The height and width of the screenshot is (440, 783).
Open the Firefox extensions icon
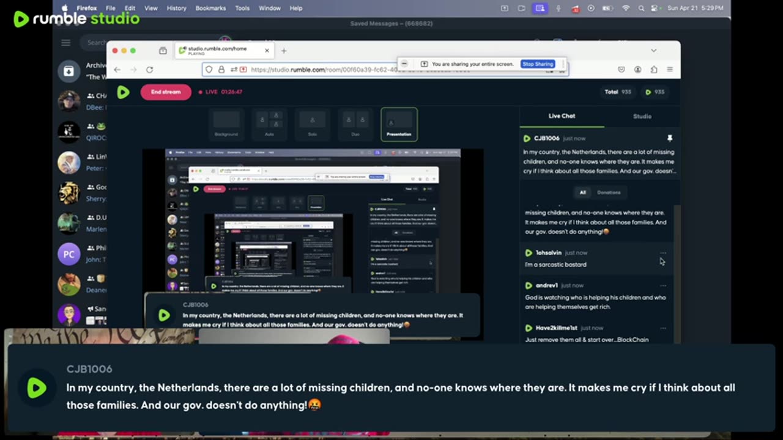coord(654,70)
